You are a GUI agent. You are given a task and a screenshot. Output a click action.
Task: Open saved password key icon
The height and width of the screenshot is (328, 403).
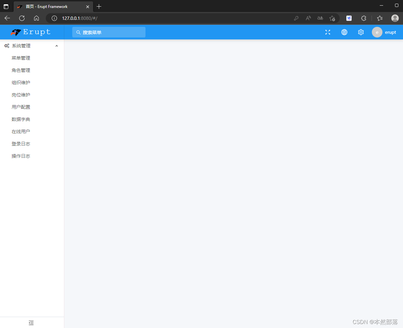[296, 18]
